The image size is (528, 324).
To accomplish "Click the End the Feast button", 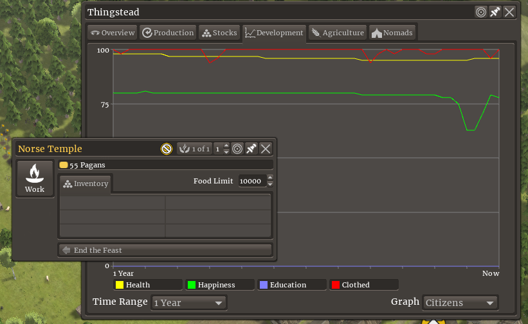I will pyautogui.click(x=165, y=250).
